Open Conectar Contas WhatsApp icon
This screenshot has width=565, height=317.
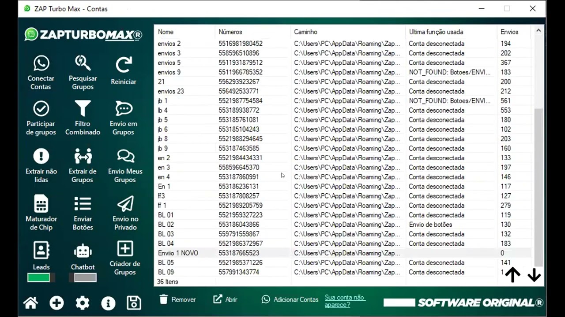[41, 63]
